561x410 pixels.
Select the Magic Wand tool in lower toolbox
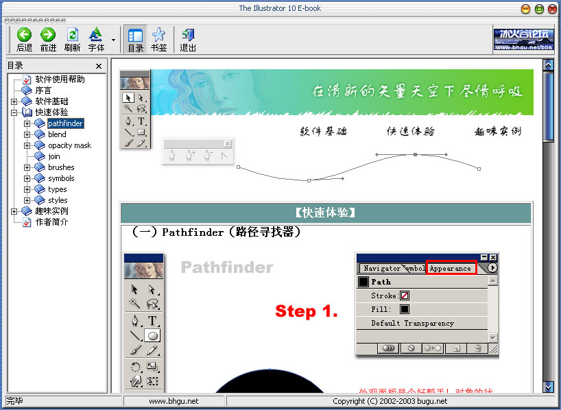pos(134,304)
